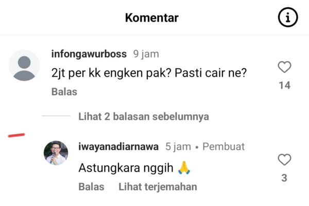
Task: Like the reply from iwayanadiarnawa
Action: 284,160
